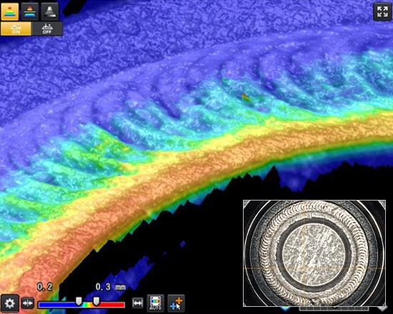
Task: Click the upper limit slider handle at 0.3
Action: tap(96, 301)
